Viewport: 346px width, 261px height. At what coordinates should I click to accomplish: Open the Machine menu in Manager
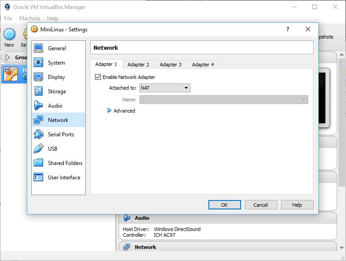tap(30, 18)
